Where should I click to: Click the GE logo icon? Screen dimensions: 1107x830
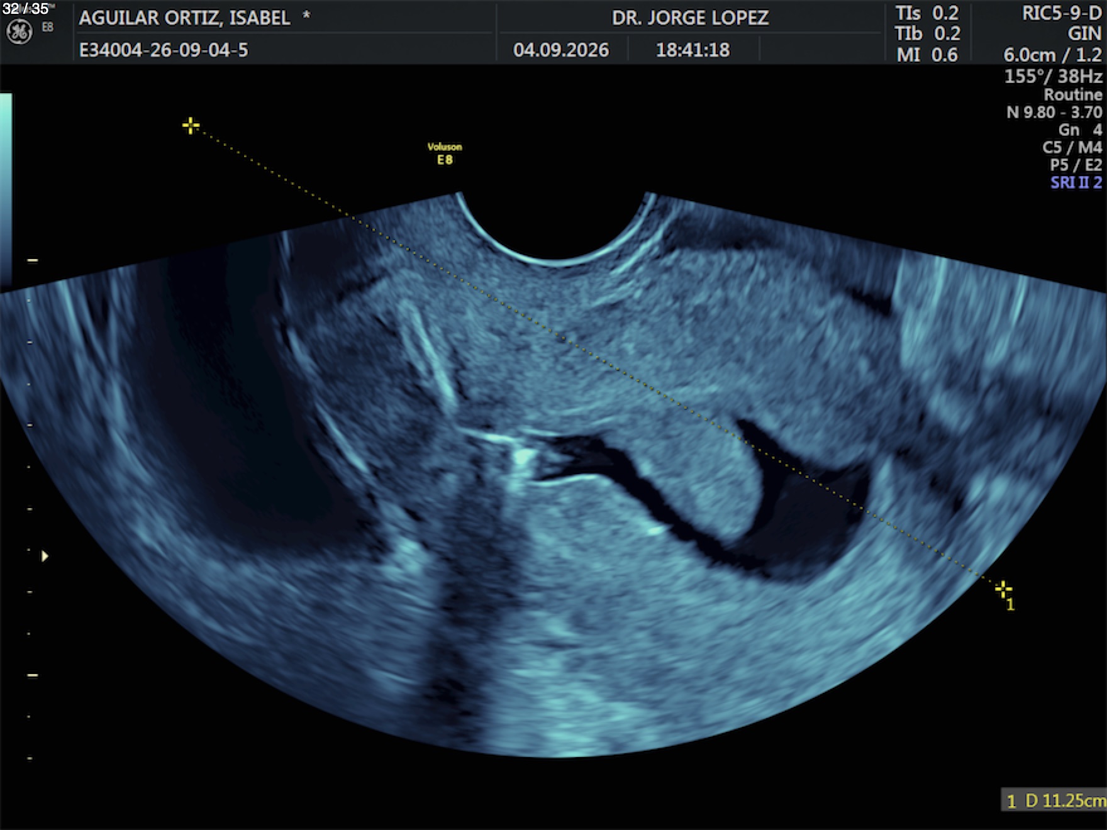coord(19,32)
